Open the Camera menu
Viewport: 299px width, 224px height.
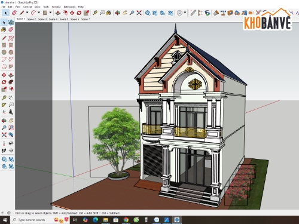click(x=28, y=7)
